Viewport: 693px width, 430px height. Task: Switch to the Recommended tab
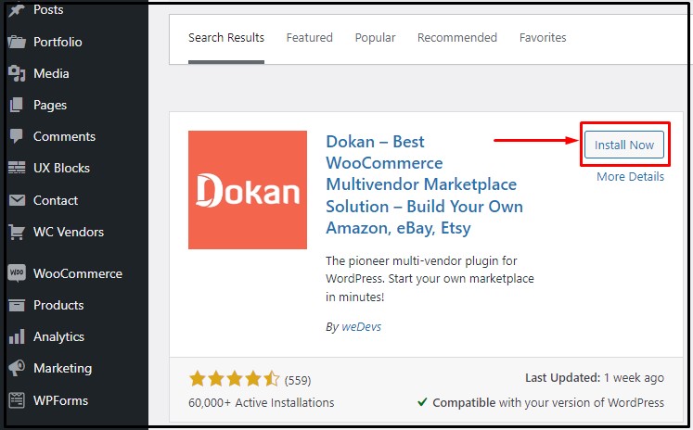(457, 38)
